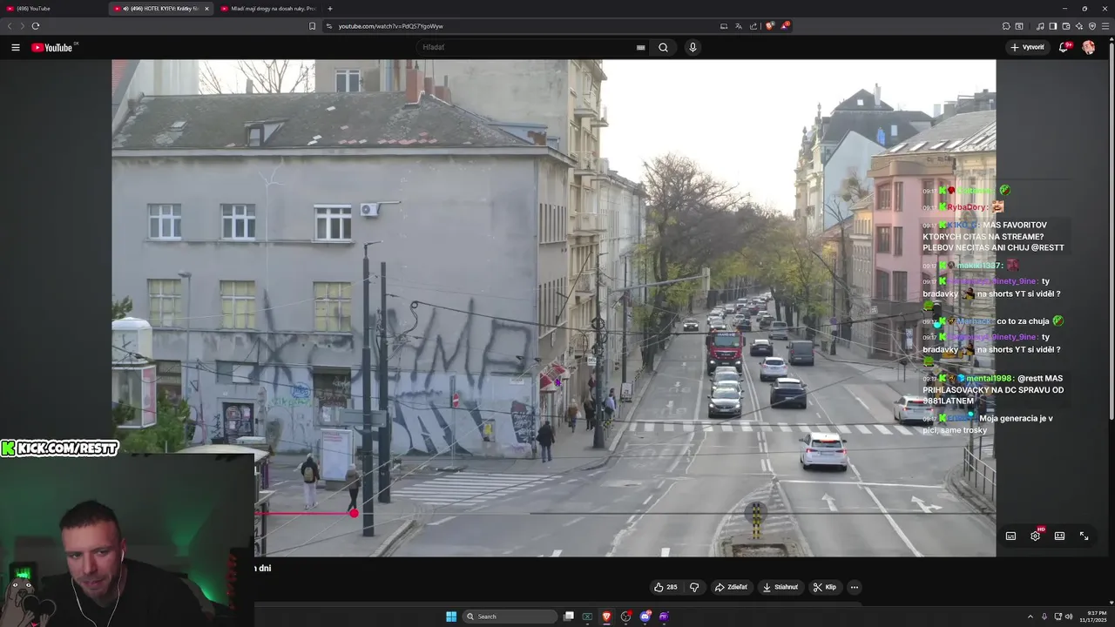Create a clip with Klip

coord(825,587)
